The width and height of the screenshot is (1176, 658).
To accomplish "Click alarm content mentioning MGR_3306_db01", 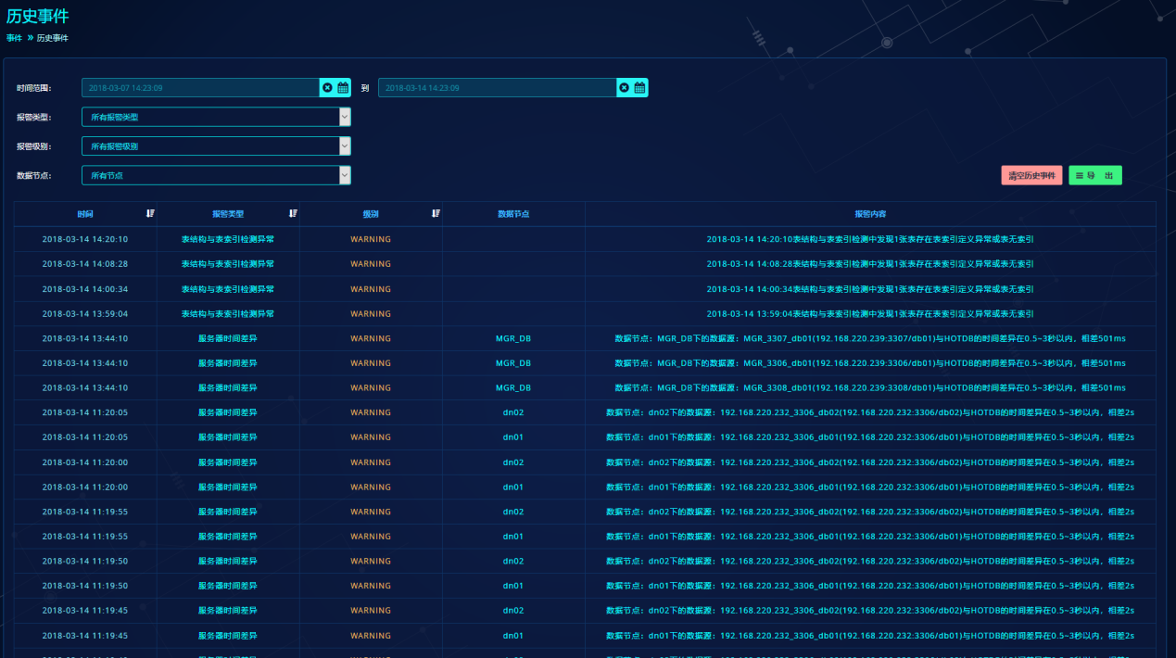I will (x=870, y=363).
